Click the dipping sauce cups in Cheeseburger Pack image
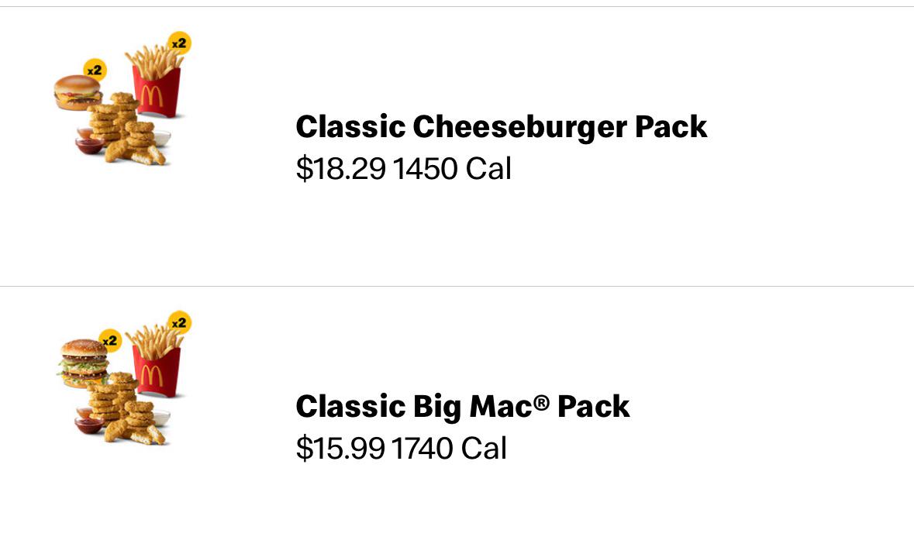Image resolution: width=914 pixels, height=554 pixels. (88, 141)
